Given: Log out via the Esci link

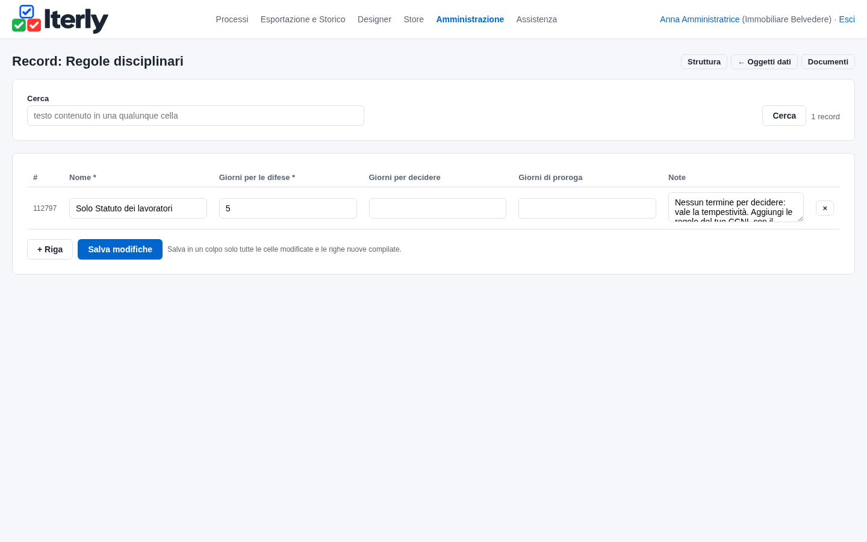Looking at the screenshot, I should point(847,19).
